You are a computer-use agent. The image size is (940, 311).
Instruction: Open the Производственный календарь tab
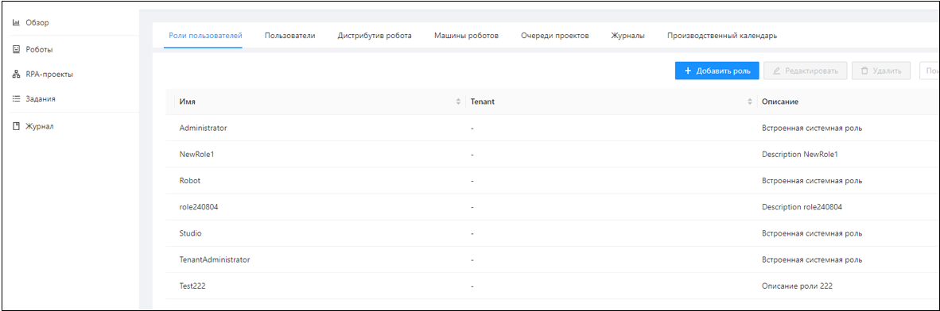pos(722,36)
